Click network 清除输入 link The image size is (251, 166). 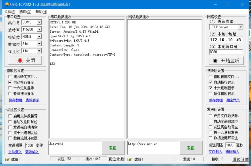[x=232, y=152]
